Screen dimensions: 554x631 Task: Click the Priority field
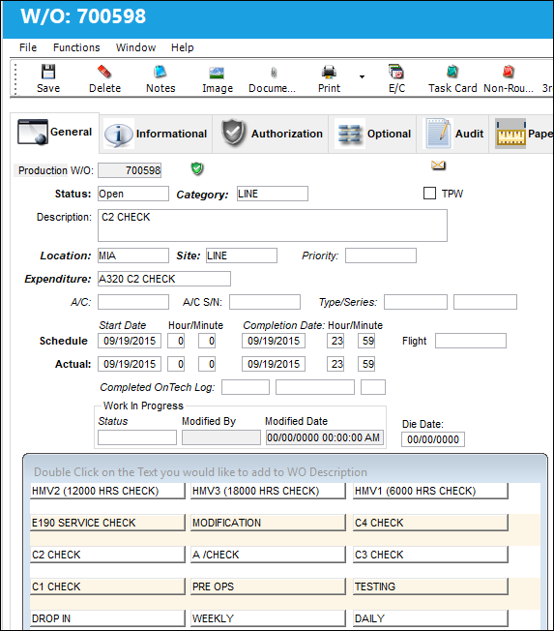pyautogui.click(x=381, y=255)
